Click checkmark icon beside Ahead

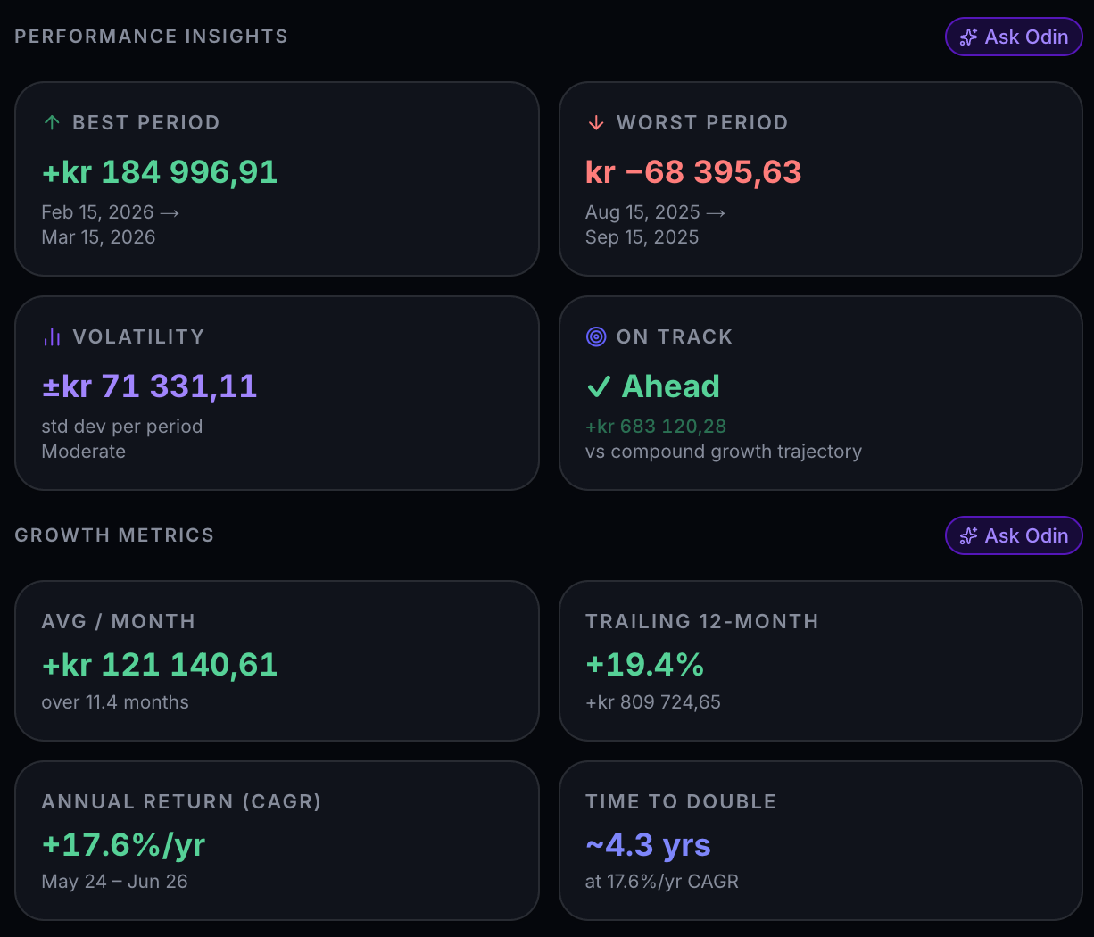pyautogui.click(x=599, y=386)
